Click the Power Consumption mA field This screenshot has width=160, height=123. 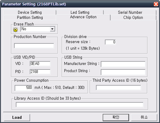click(24, 88)
